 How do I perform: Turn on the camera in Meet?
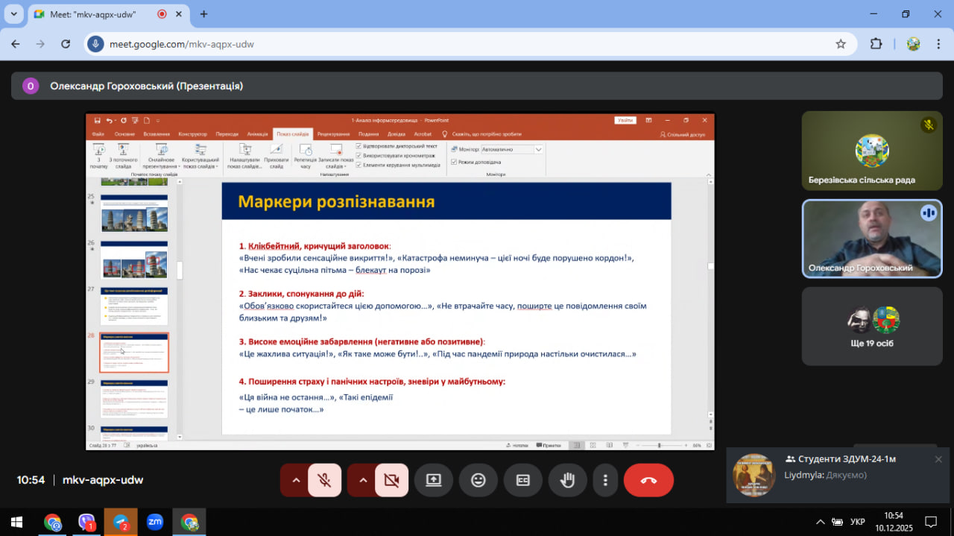coord(391,481)
